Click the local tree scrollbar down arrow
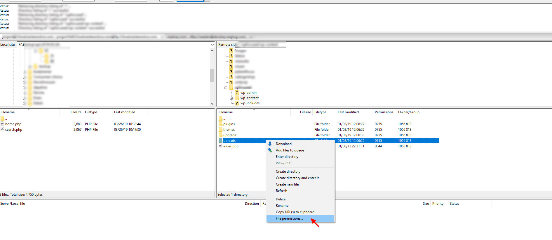This screenshot has width=552, height=240. pyautogui.click(x=212, y=104)
